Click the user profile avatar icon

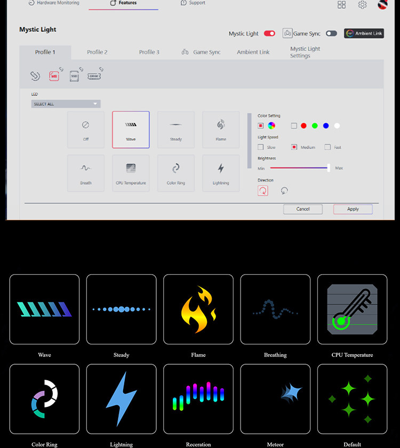[x=382, y=5]
